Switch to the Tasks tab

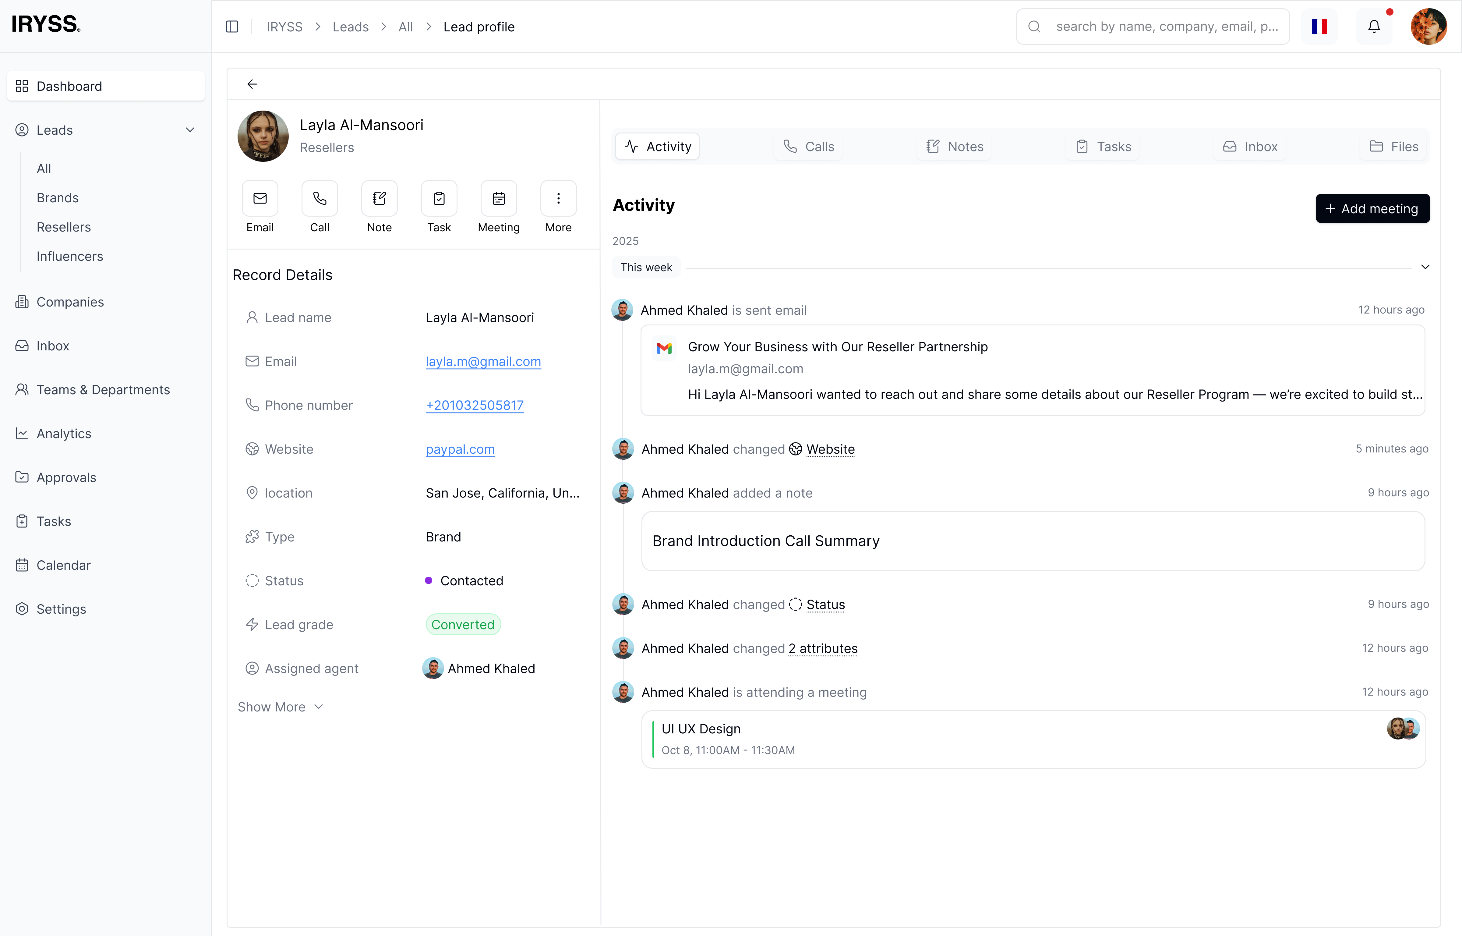click(x=1103, y=147)
